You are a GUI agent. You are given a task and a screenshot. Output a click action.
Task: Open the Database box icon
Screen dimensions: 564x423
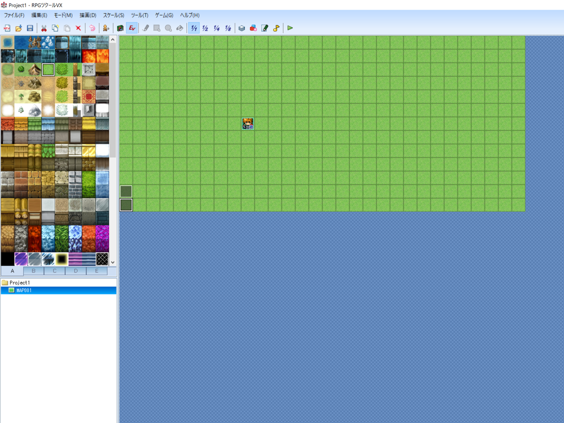242,28
